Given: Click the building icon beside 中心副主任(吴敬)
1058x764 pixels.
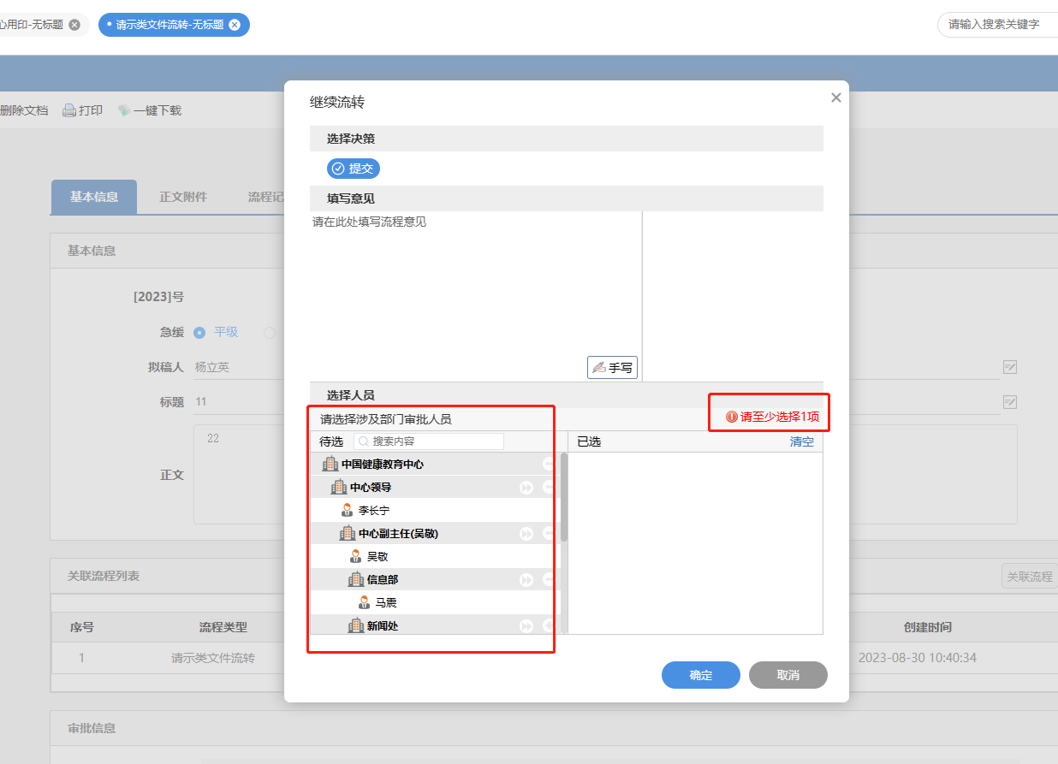Looking at the screenshot, I should coord(348,533).
